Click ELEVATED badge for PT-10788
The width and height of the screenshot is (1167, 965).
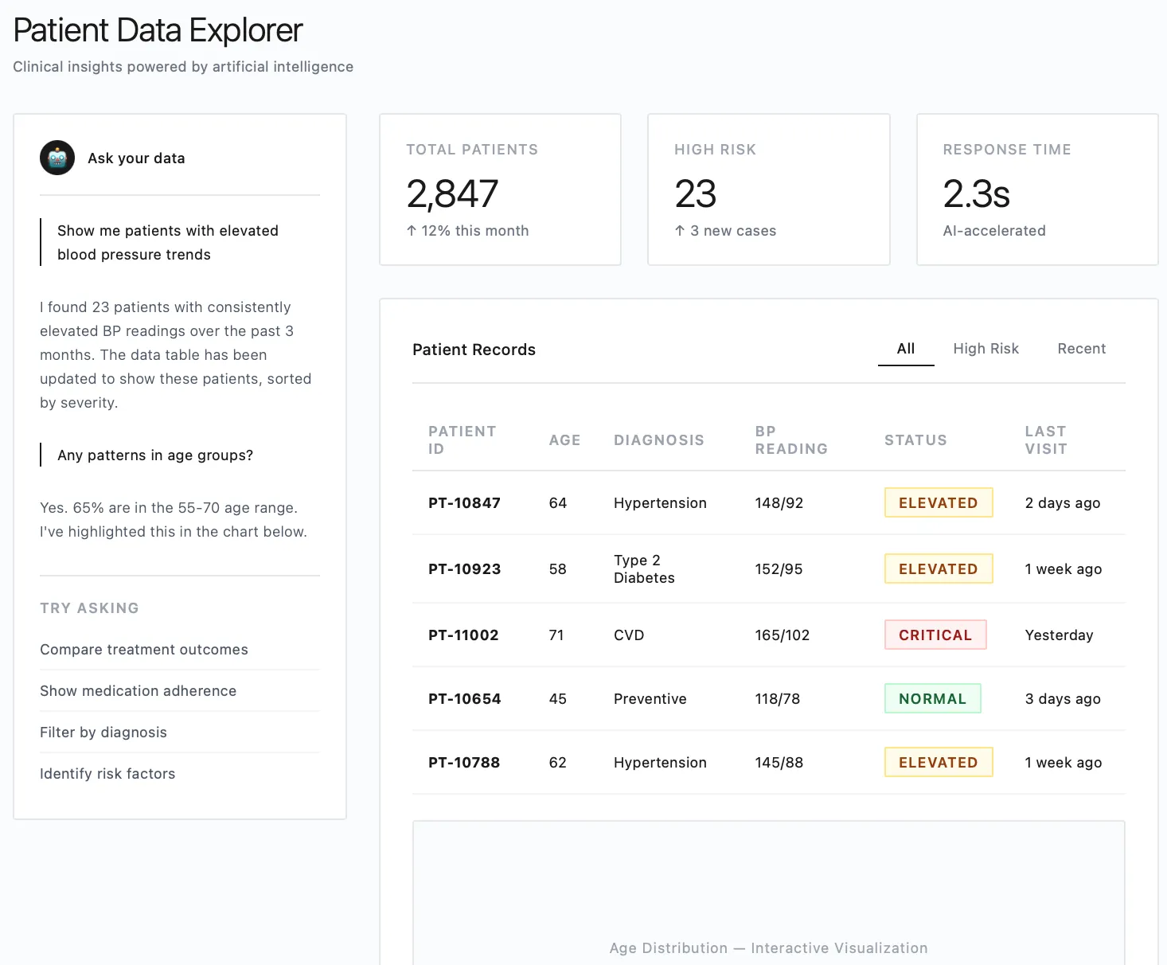(x=938, y=763)
